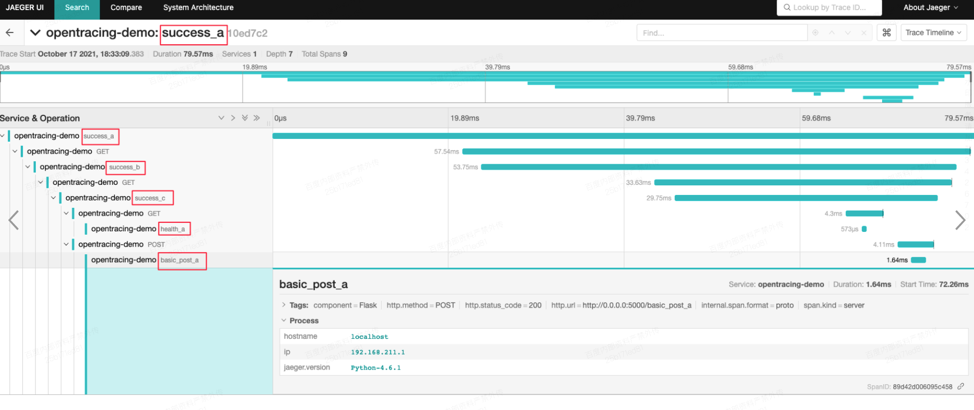The image size is (974, 410).
Task: Open the System Architecture tab
Action: (x=198, y=7)
